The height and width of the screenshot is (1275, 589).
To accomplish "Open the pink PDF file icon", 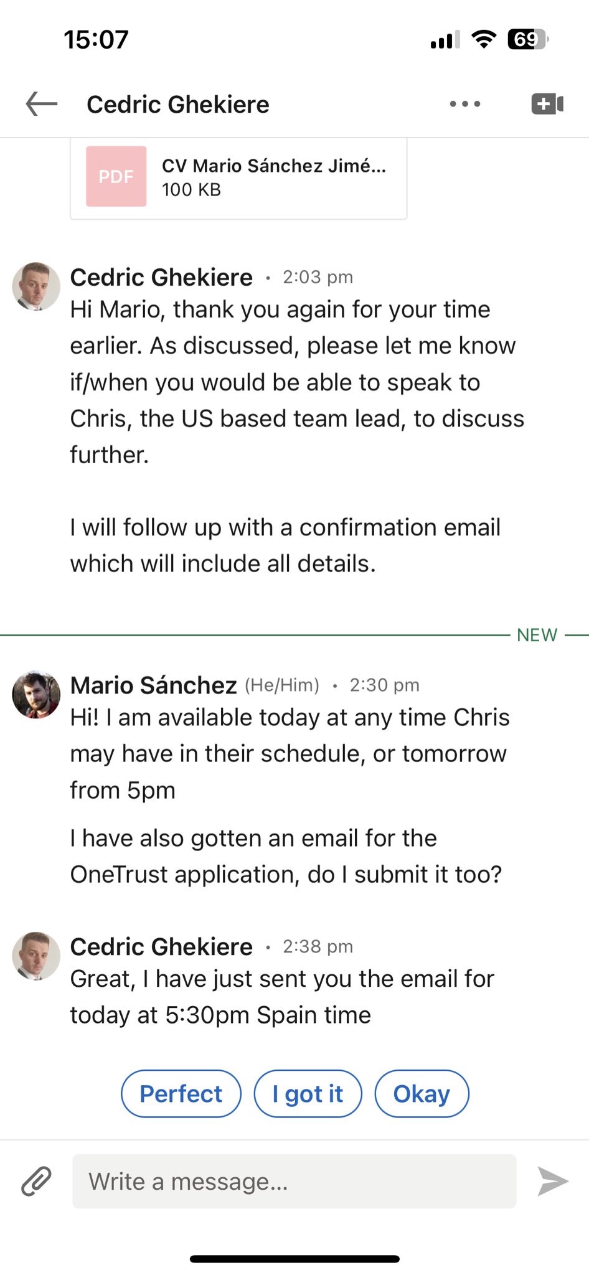I will coord(116,176).
